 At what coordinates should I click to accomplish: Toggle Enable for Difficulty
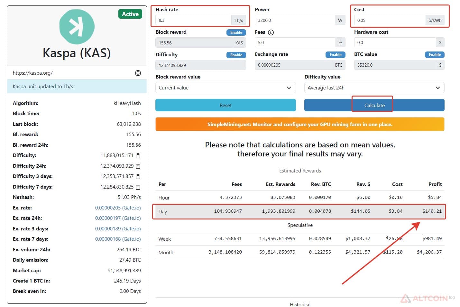point(236,55)
